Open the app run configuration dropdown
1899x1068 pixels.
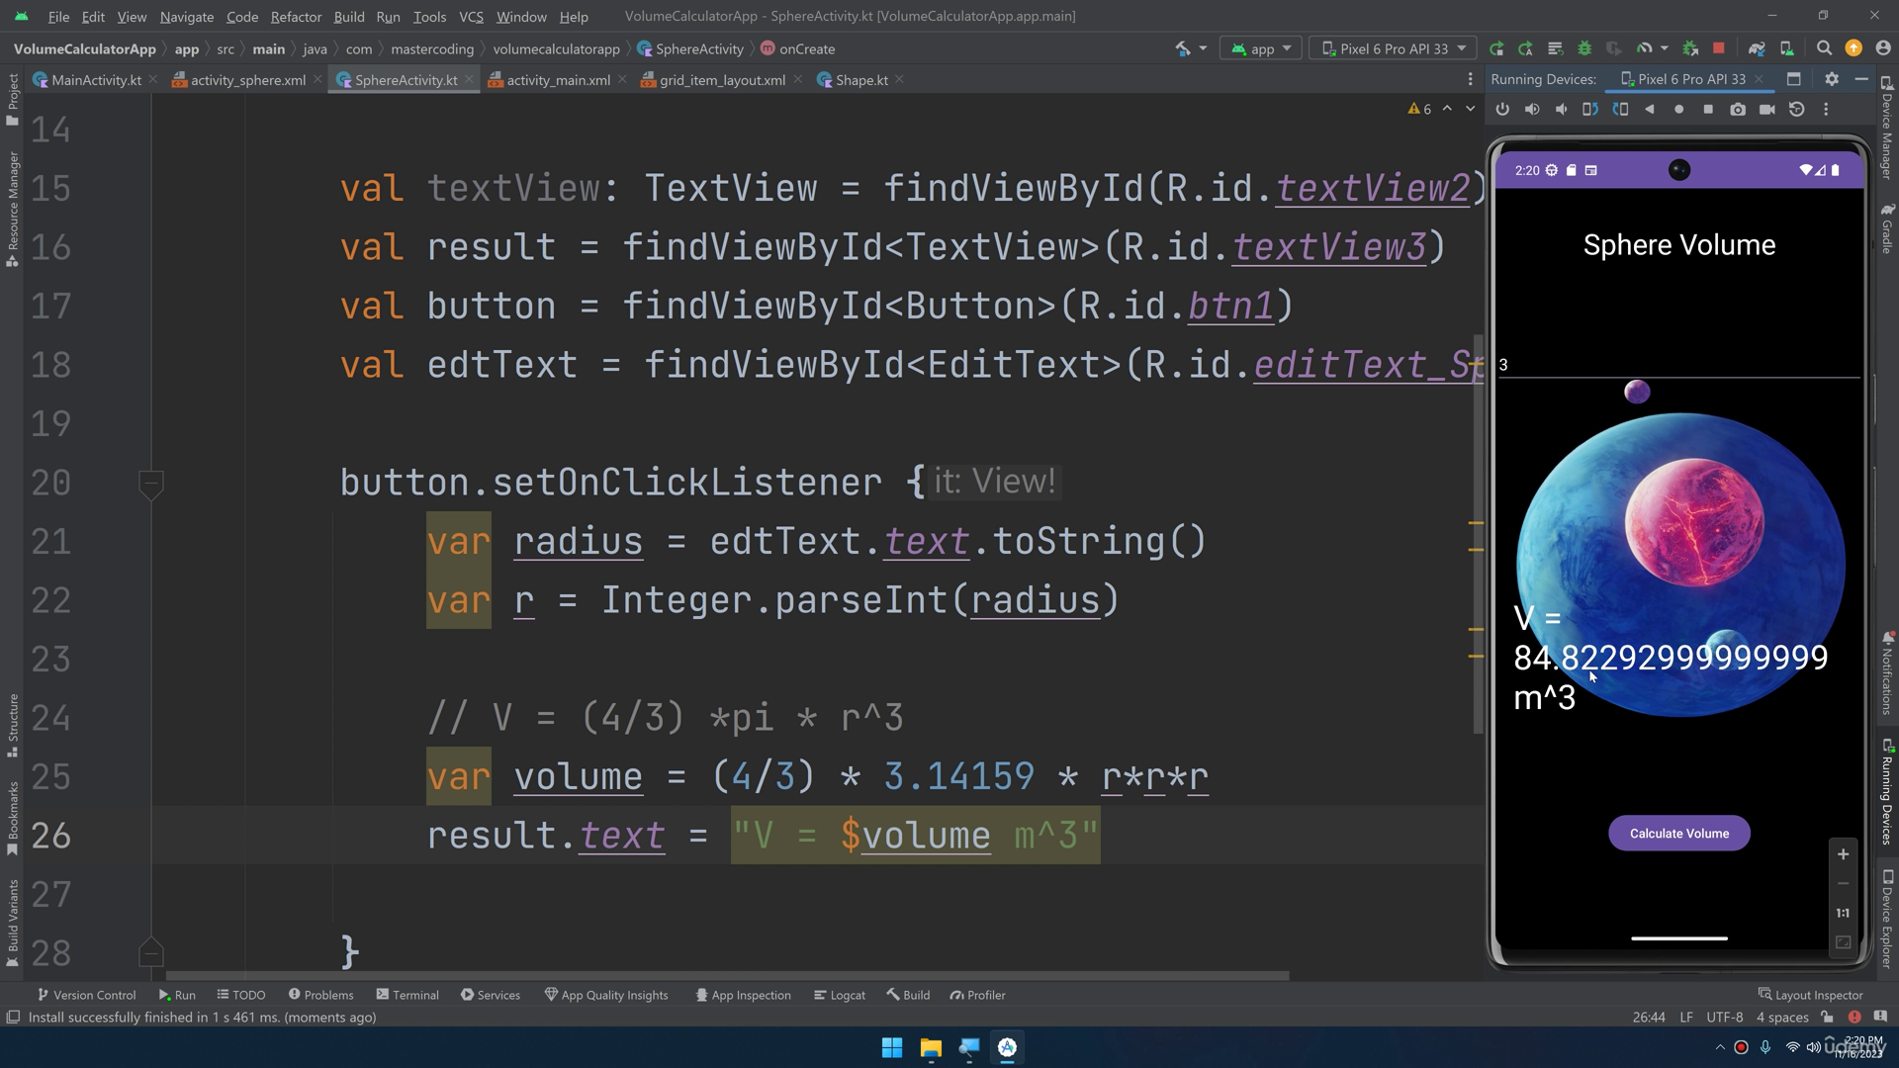pyautogui.click(x=1261, y=48)
